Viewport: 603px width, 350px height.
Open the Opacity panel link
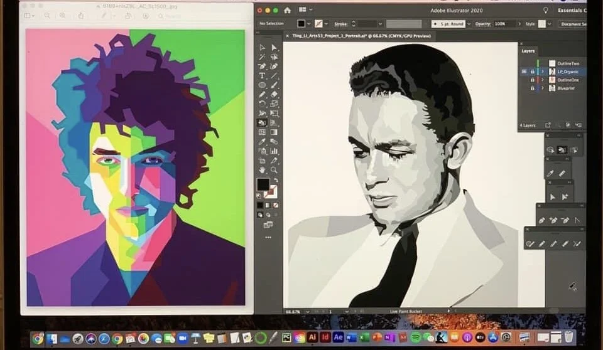point(482,24)
